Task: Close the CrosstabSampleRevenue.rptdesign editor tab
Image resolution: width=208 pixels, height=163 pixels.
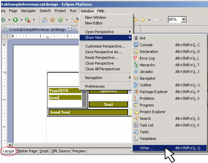Action: [70, 29]
